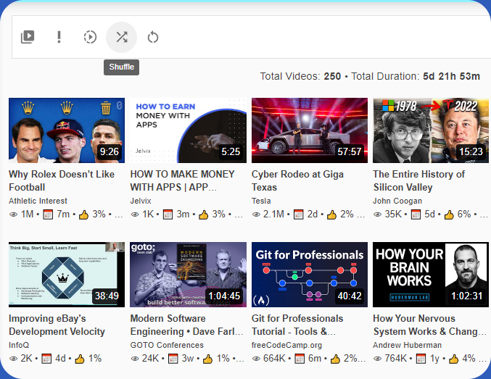Viewport: 491px width, 379px height.
Task: Open 'Why Rolex Doesn't Like Football' title
Action: (x=62, y=180)
